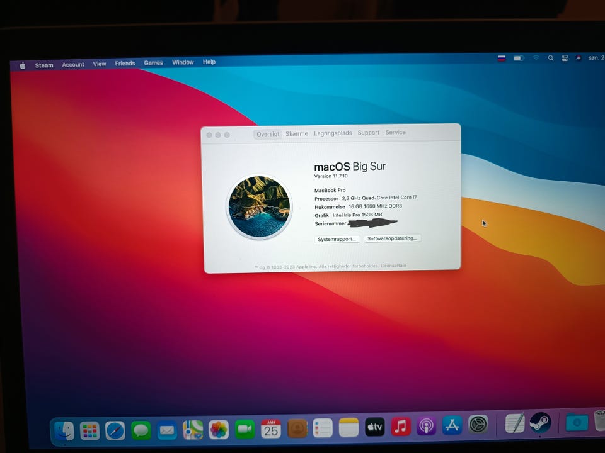Close the About This Mac window
The width and height of the screenshot is (605, 453).
pyautogui.click(x=209, y=135)
